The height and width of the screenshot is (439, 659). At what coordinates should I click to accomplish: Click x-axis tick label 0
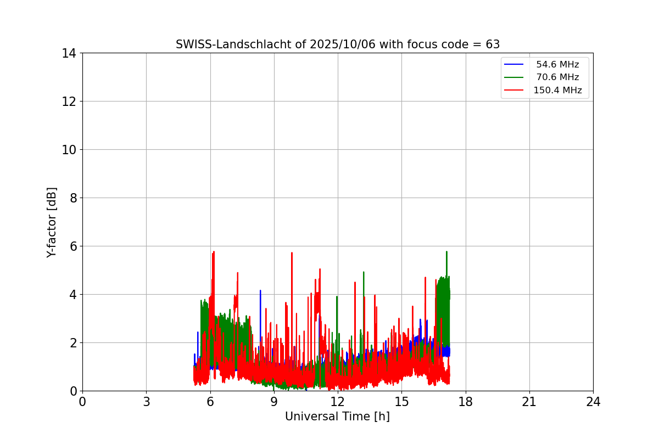[x=82, y=402]
